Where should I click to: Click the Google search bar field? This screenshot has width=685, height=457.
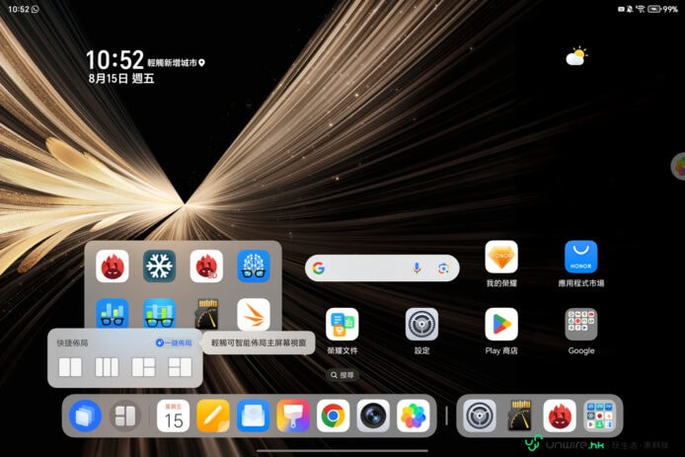(360, 268)
